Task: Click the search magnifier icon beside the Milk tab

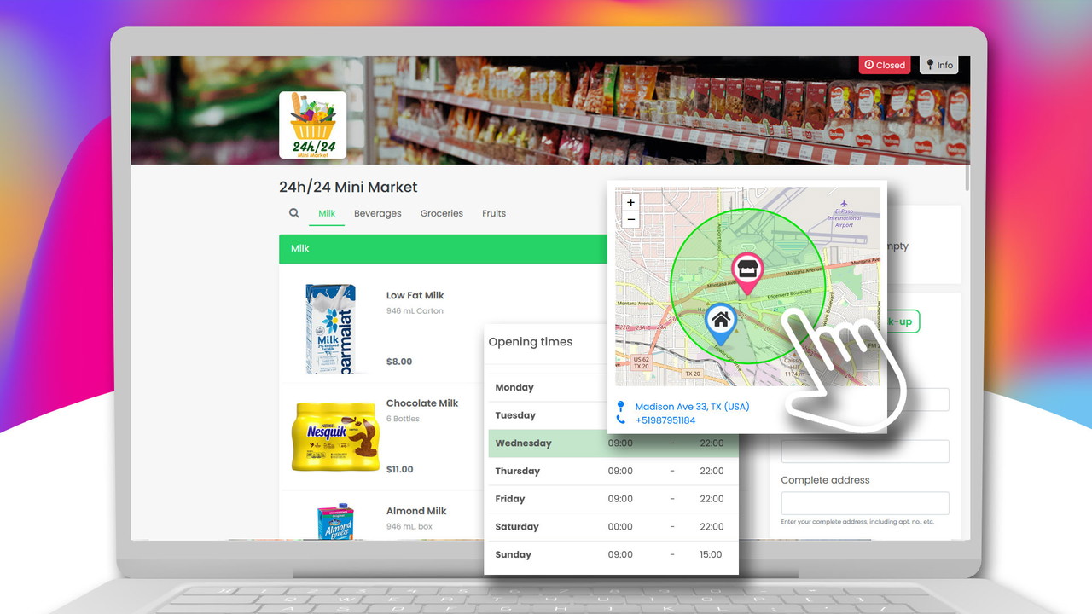Action: (294, 213)
